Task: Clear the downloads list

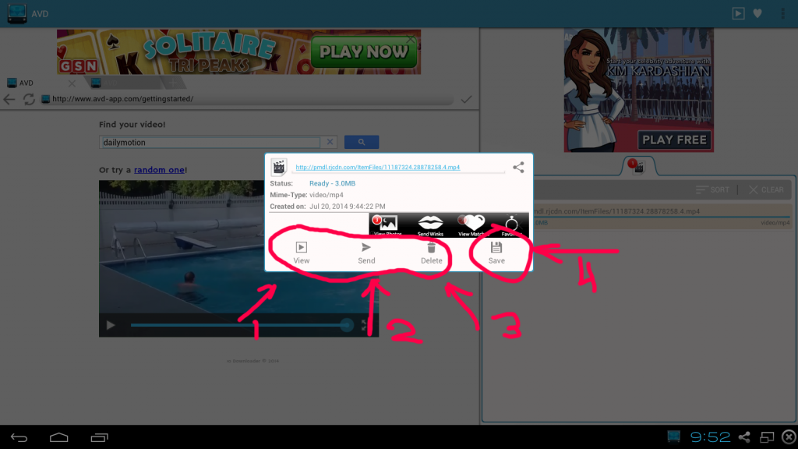Action: coord(765,189)
